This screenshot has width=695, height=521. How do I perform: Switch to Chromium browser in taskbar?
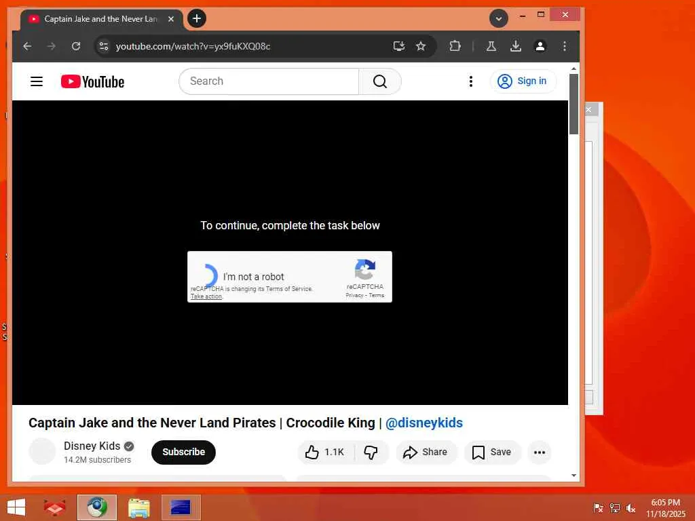97,507
